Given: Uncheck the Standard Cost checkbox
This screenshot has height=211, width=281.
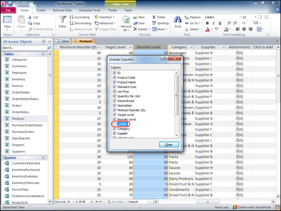Looking at the screenshot, I should [114, 87].
